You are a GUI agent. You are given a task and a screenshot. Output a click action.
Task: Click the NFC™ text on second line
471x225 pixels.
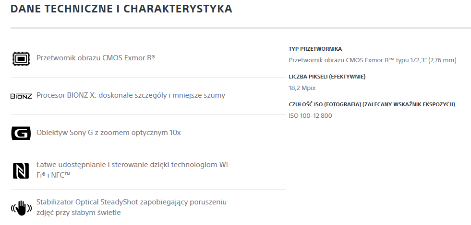click(x=60, y=175)
